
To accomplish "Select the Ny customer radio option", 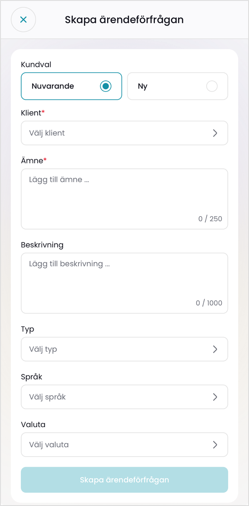I will click(212, 86).
